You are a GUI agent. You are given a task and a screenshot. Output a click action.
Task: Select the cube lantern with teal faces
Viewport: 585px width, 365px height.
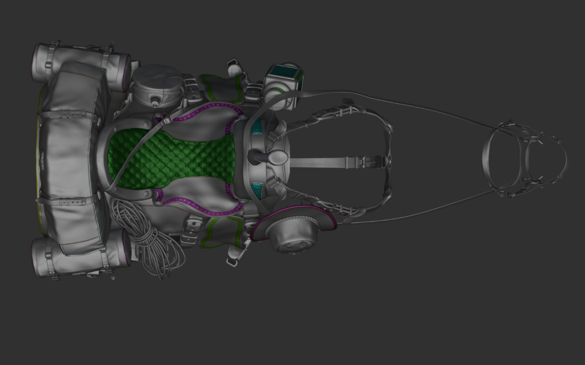(x=284, y=87)
